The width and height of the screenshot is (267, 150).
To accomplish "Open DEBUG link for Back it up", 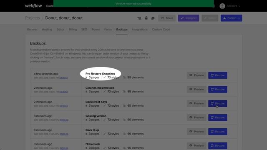I will tap(64, 134).
